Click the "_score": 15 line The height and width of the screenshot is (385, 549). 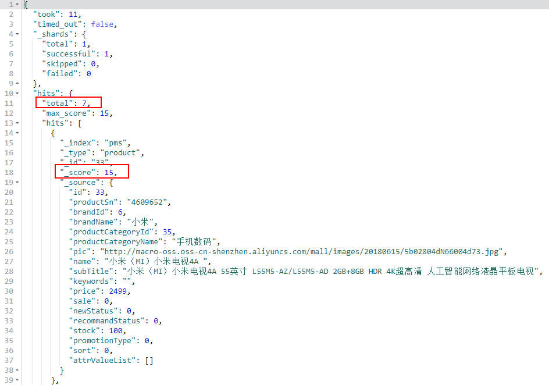(x=88, y=173)
